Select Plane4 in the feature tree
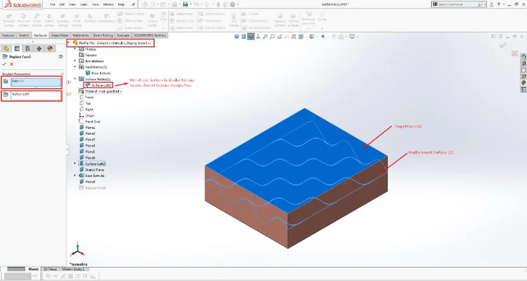The image size is (527, 281). coord(88,146)
